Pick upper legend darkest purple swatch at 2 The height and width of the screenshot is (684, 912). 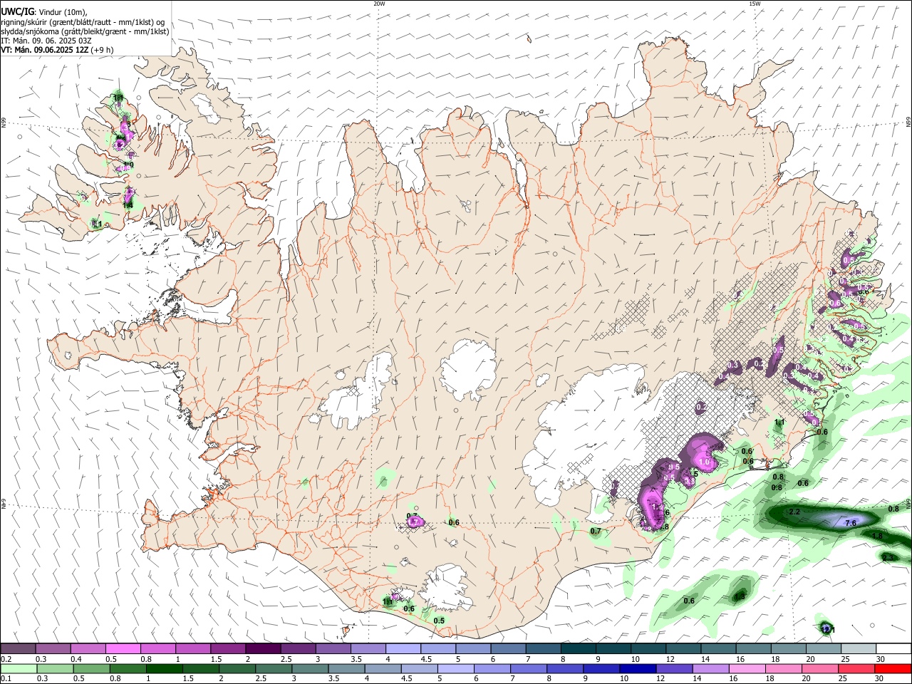pyautogui.click(x=263, y=648)
